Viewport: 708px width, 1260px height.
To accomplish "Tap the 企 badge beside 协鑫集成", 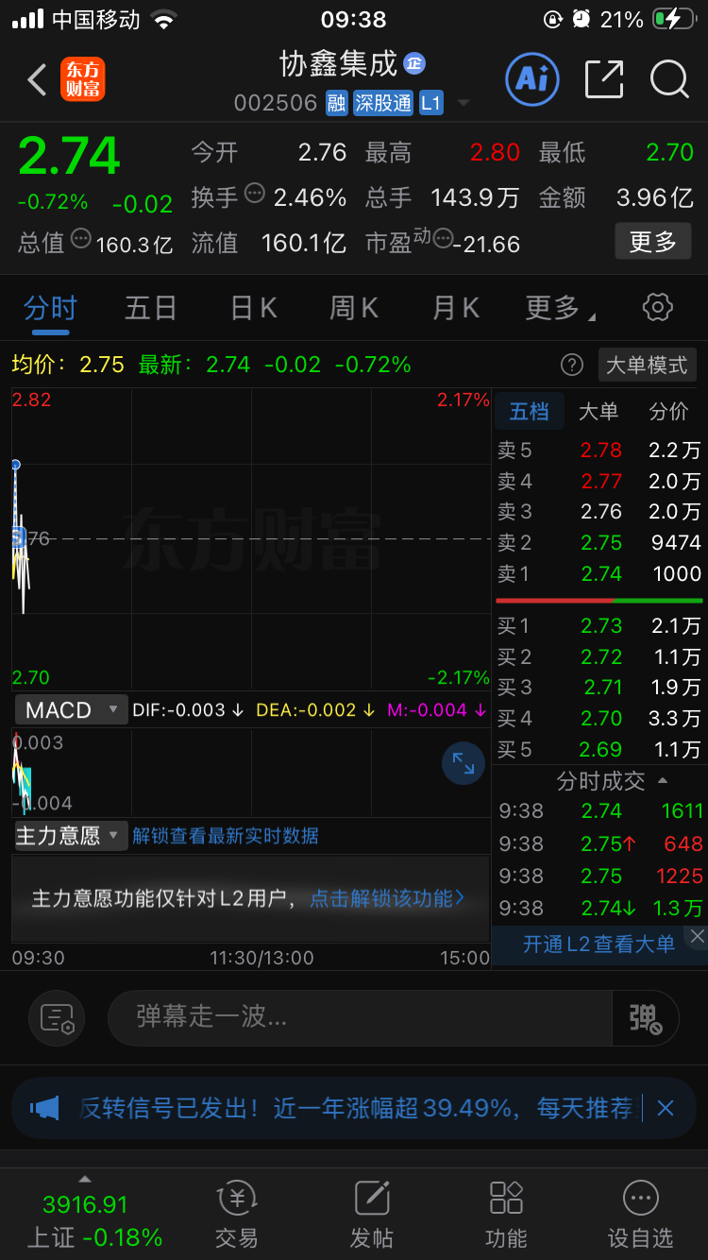I will (414, 63).
